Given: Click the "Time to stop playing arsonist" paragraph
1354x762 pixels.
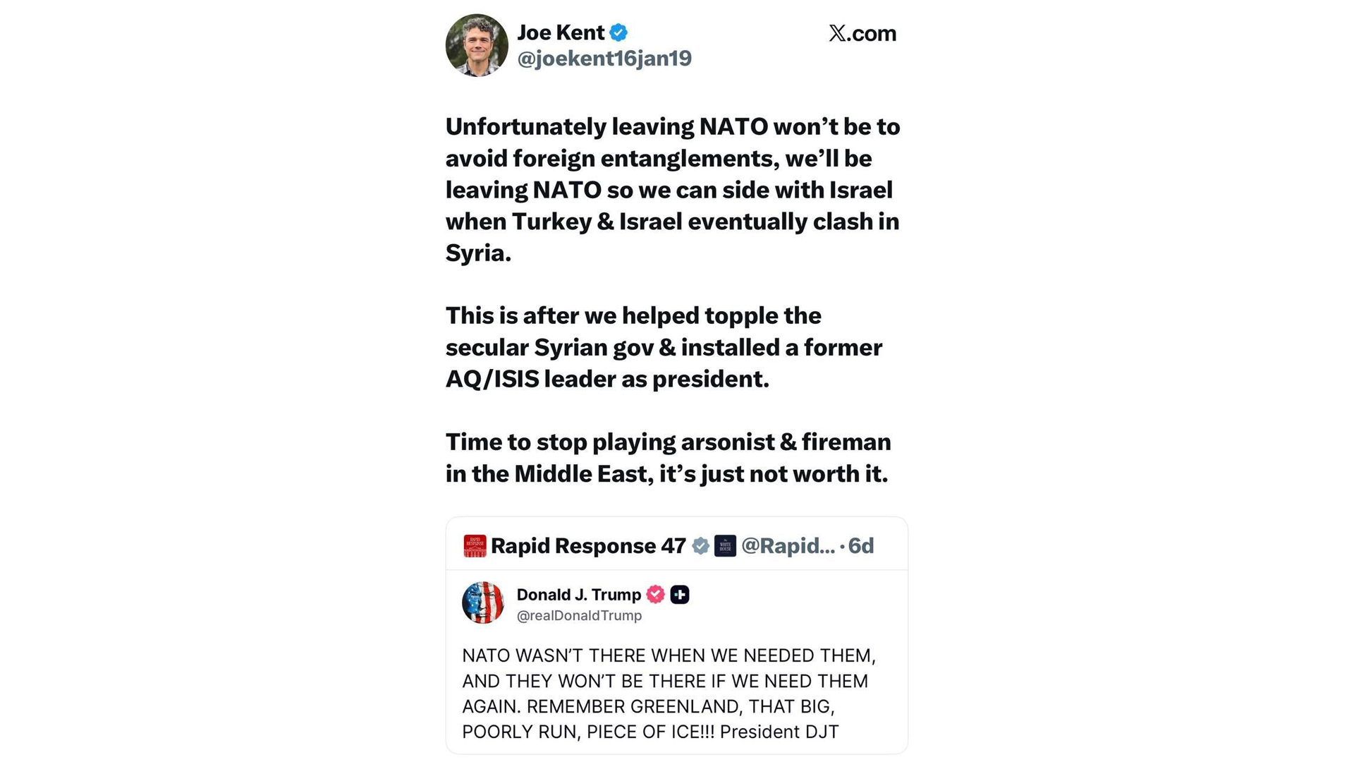Looking at the screenshot, I should pyautogui.click(x=668, y=458).
